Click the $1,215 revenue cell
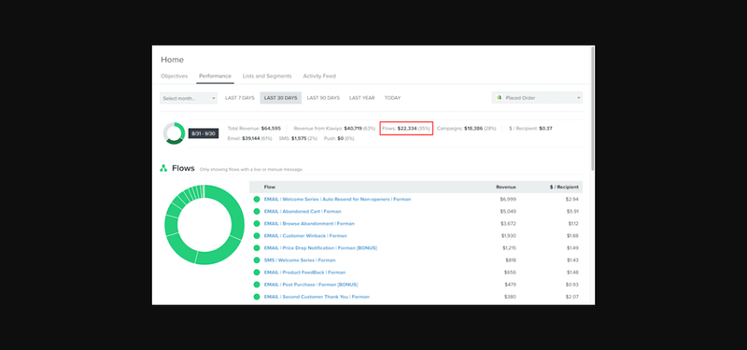 tap(509, 248)
